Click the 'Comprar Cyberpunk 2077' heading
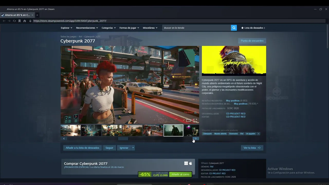 coord(86,163)
